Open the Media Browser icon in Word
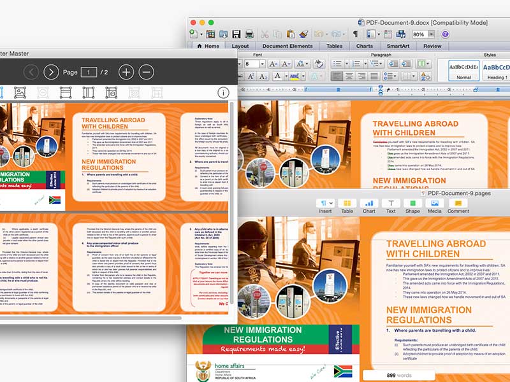 click(x=401, y=34)
